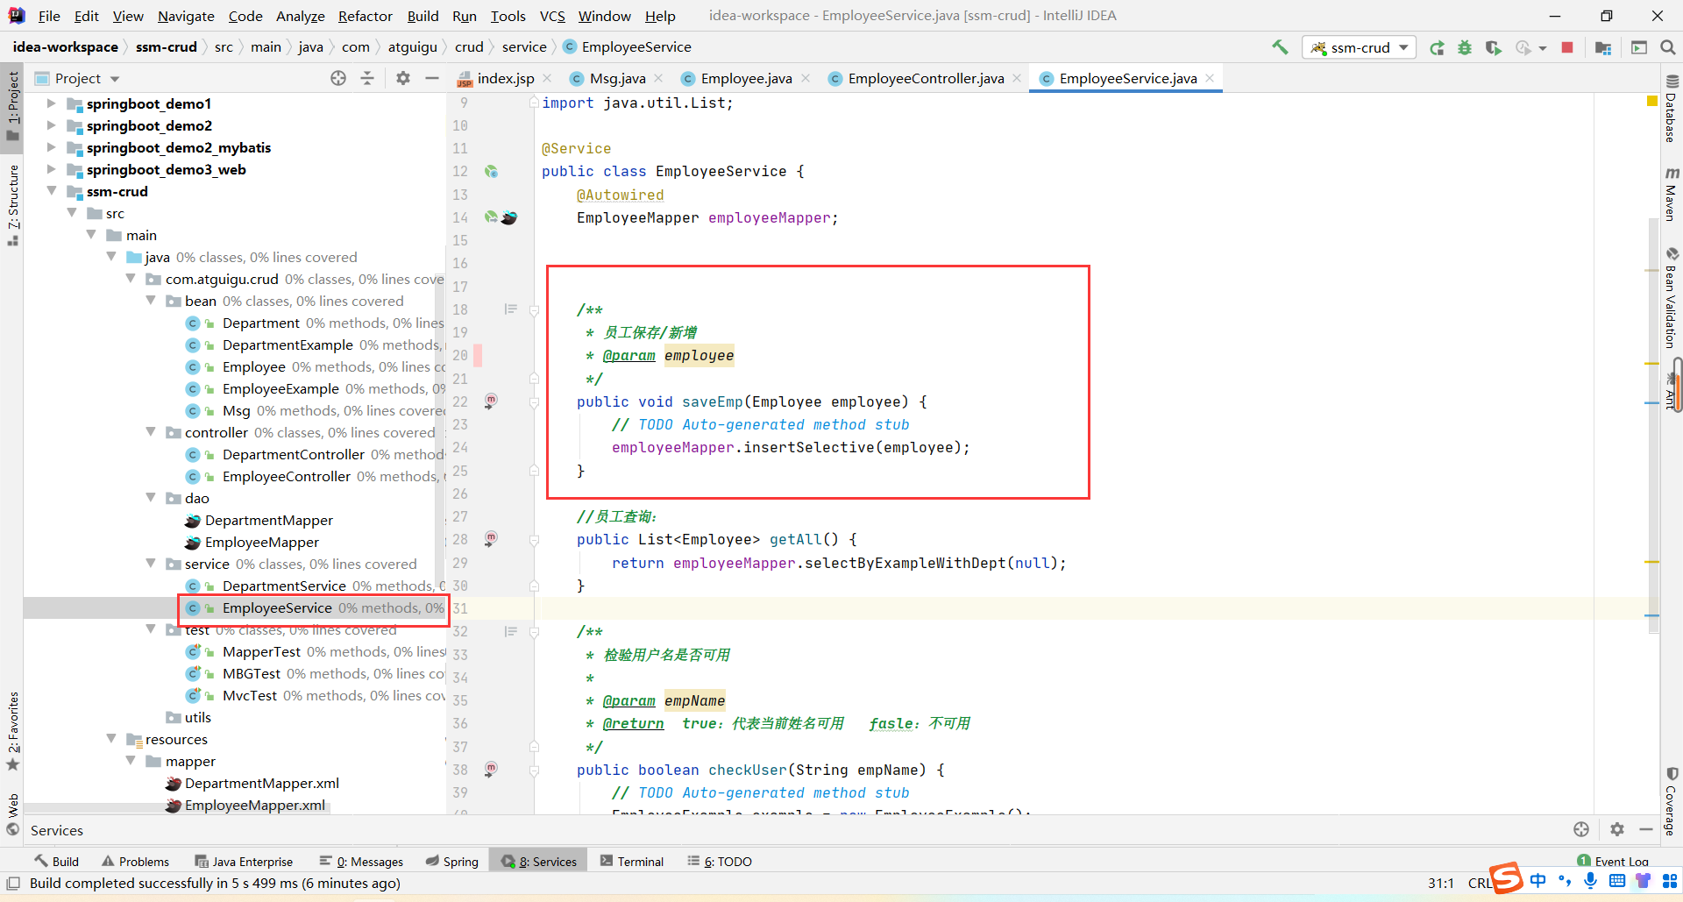Screen dimensions: 1683x902
Task: Open the ssm-crud run configuration dropdown
Action: 1360,47
